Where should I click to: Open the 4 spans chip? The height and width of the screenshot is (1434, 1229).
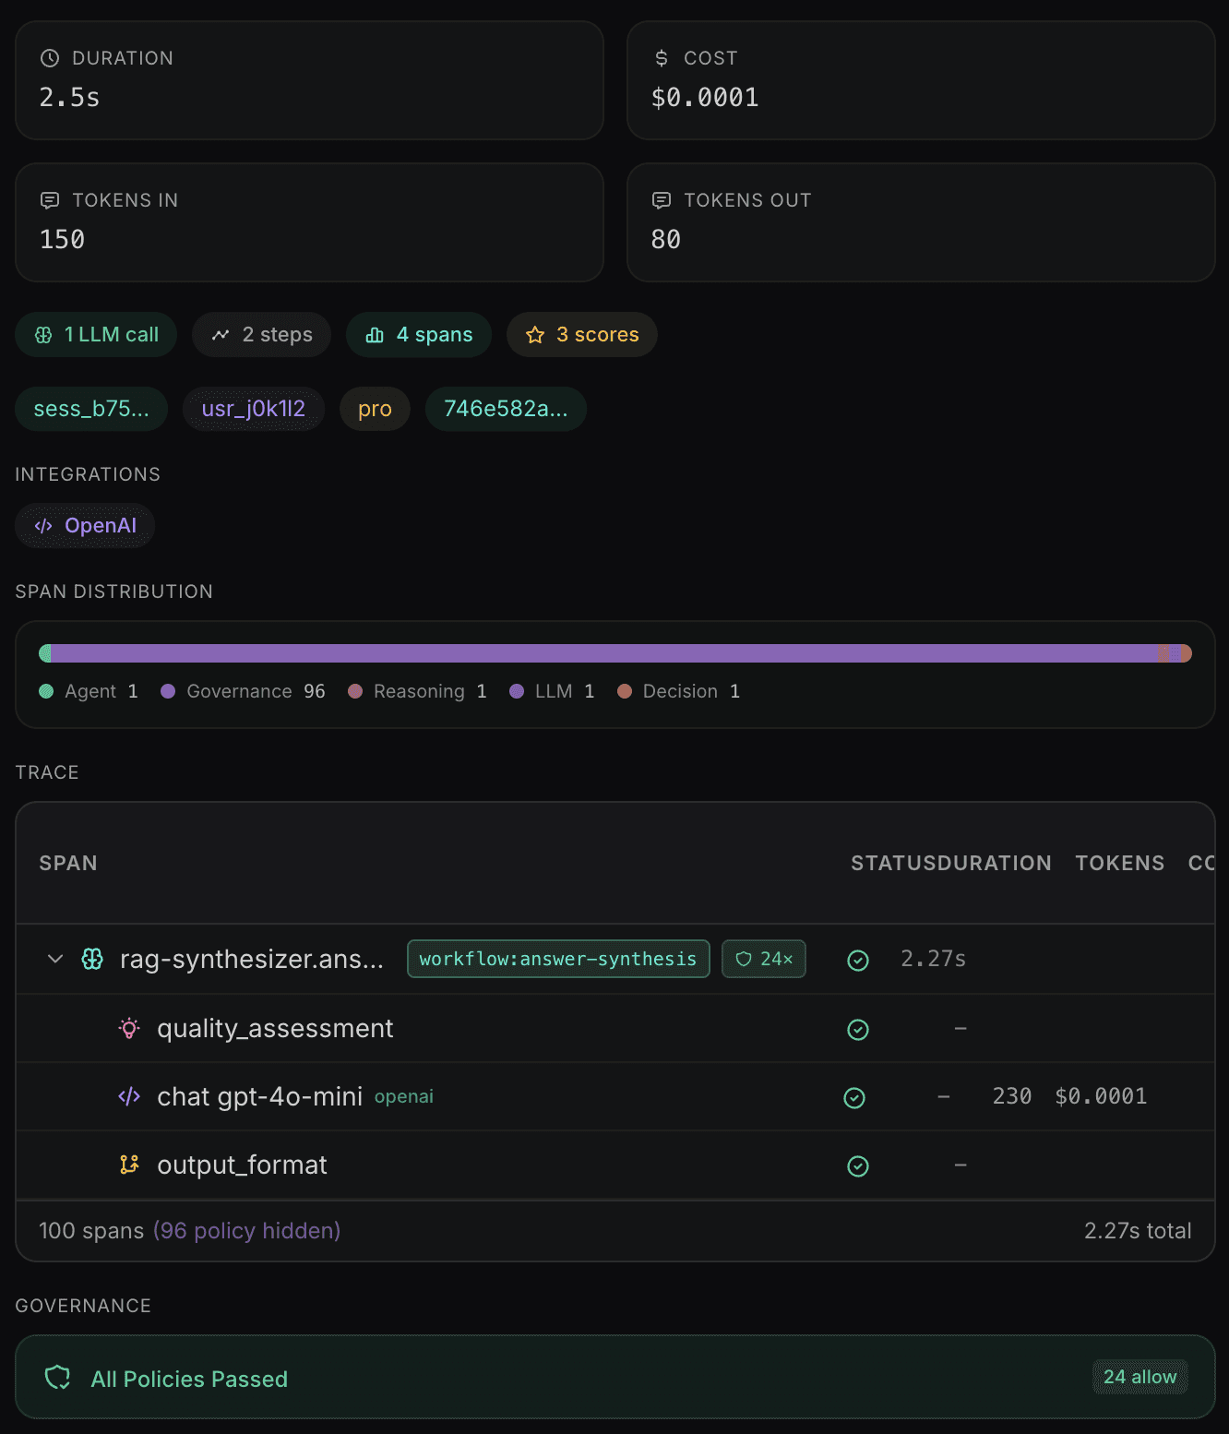pyautogui.click(x=419, y=335)
